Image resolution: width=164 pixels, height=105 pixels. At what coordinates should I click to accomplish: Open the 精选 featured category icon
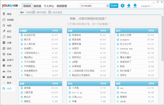(x=4, y=14)
